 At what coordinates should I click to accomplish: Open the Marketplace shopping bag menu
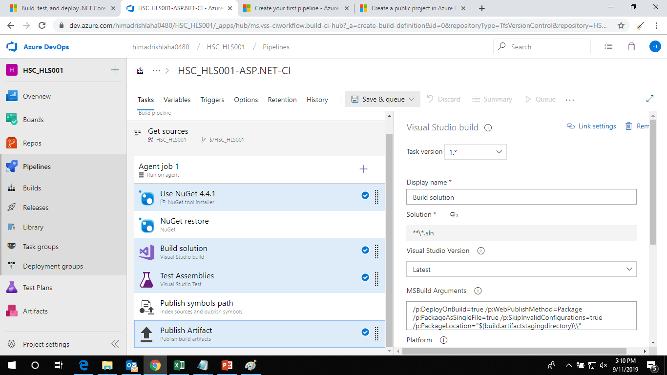coord(631,46)
